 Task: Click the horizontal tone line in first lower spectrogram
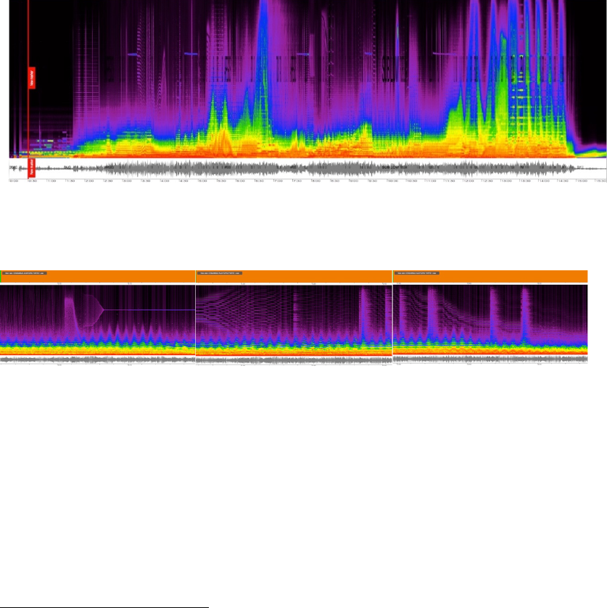[x=152, y=310]
